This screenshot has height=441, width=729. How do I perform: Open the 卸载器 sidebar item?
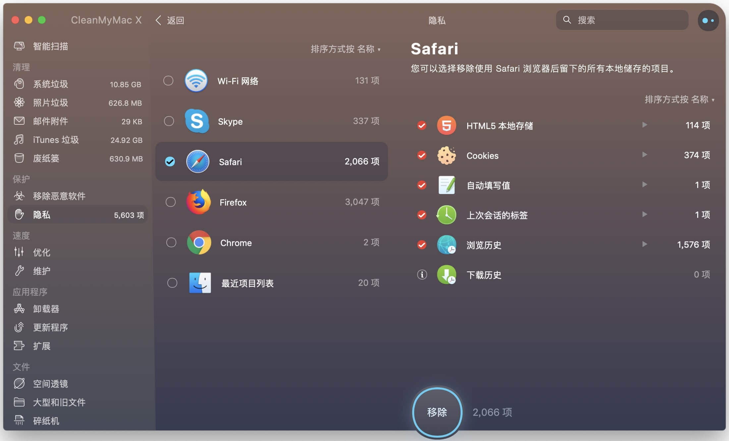coord(78,309)
